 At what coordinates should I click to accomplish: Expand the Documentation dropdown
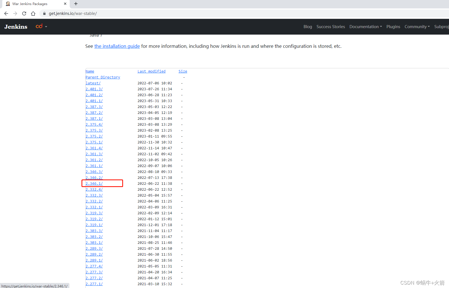pyautogui.click(x=366, y=27)
